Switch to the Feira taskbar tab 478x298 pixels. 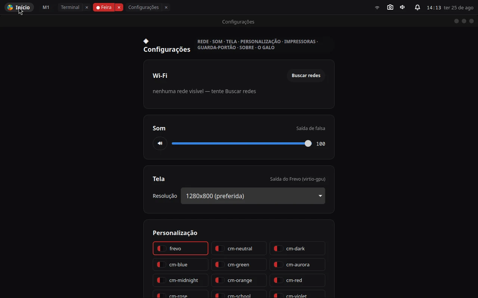(104, 7)
